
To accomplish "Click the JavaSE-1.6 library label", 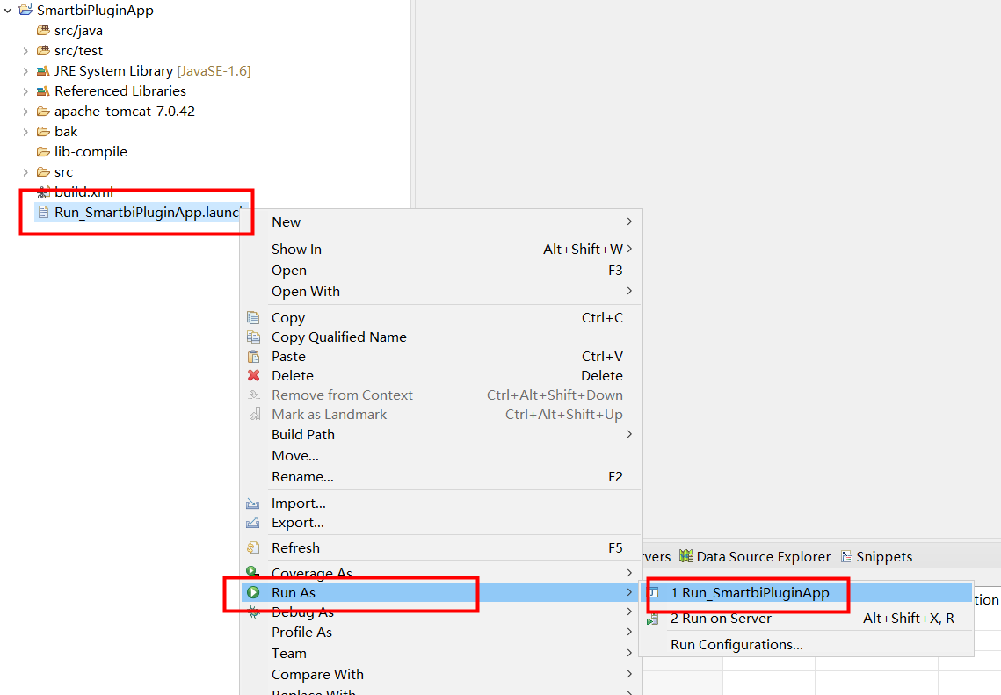I will point(214,71).
